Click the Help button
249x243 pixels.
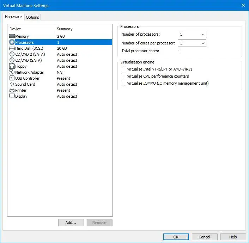(x=233, y=237)
